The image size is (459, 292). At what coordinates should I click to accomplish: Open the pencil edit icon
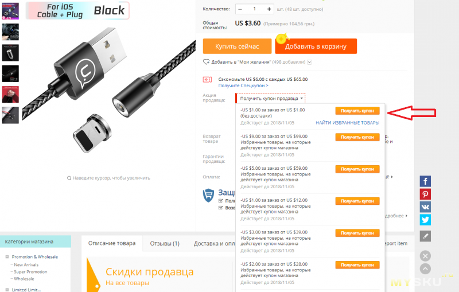tap(425, 236)
